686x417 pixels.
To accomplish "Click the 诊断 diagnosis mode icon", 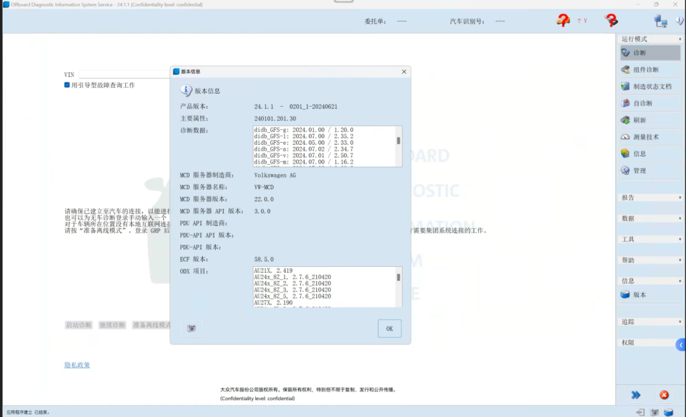I will (626, 53).
